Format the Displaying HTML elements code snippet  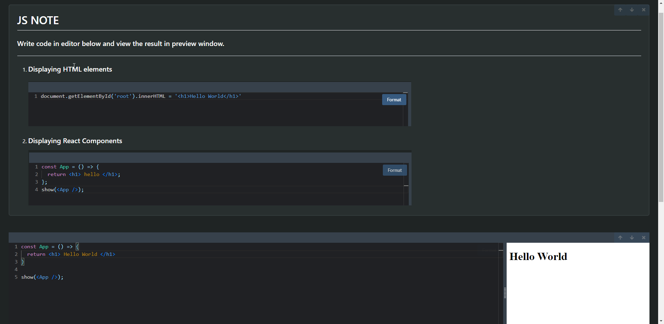pos(394,100)
